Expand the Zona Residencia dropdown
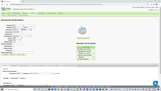The height and width of the screenshot is (91, 161). tap(22, 36)
